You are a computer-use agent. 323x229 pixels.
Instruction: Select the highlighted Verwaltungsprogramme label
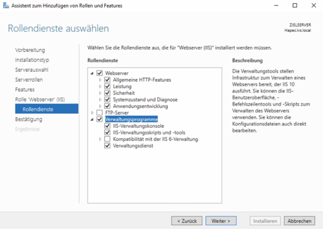[131, 119]
